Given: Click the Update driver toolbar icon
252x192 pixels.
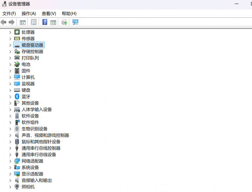Looking at the screenshot, I should tap(64, 22).
